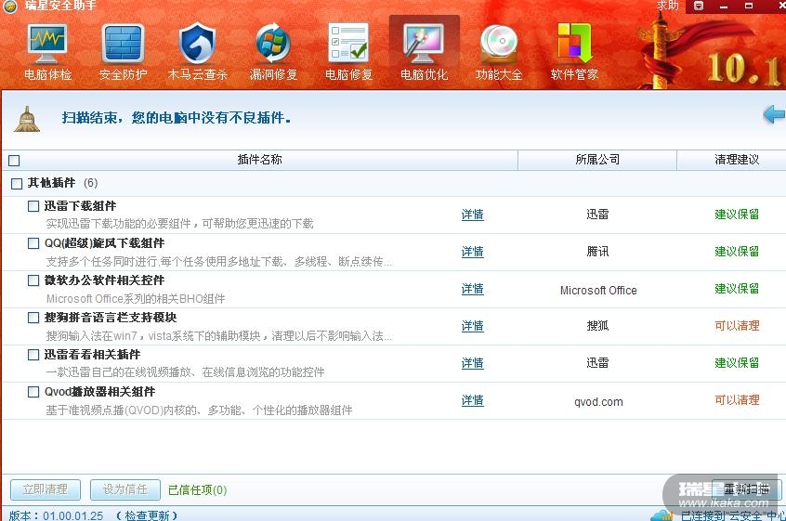Check 搜狗拼音语言栏支持模块 checkbox
This screenshot has height=521, width=786.
point(33,318)
